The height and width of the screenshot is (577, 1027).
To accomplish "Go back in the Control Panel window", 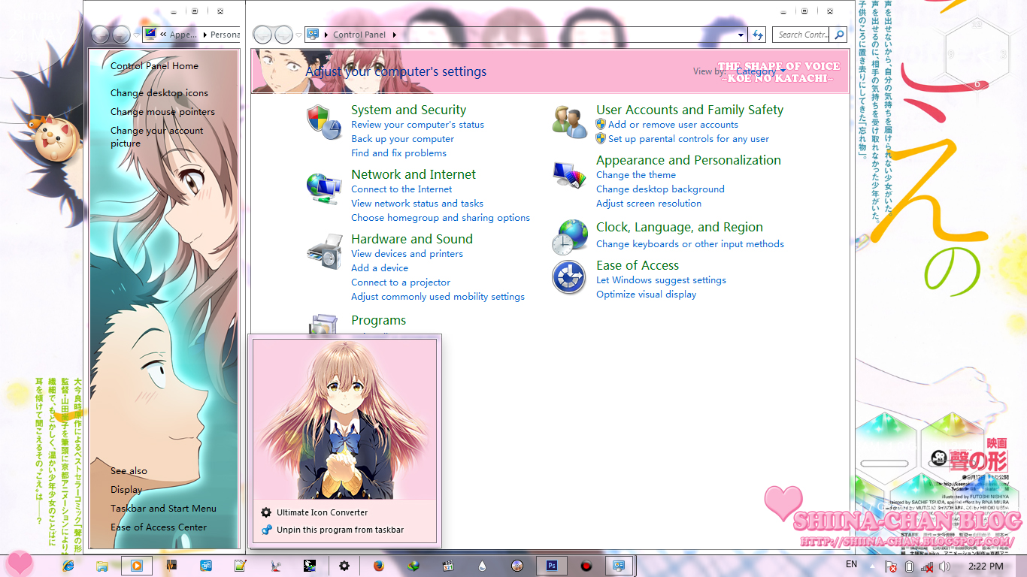I will pos(262,35).
